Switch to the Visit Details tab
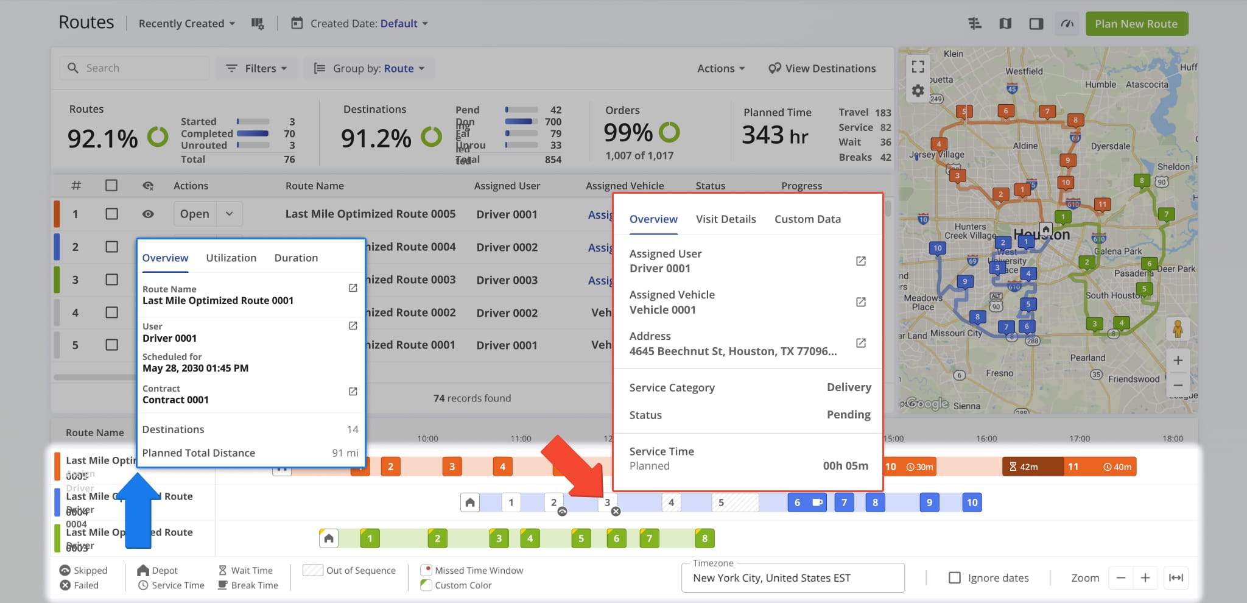The image size is (1247, 603). 726,219
